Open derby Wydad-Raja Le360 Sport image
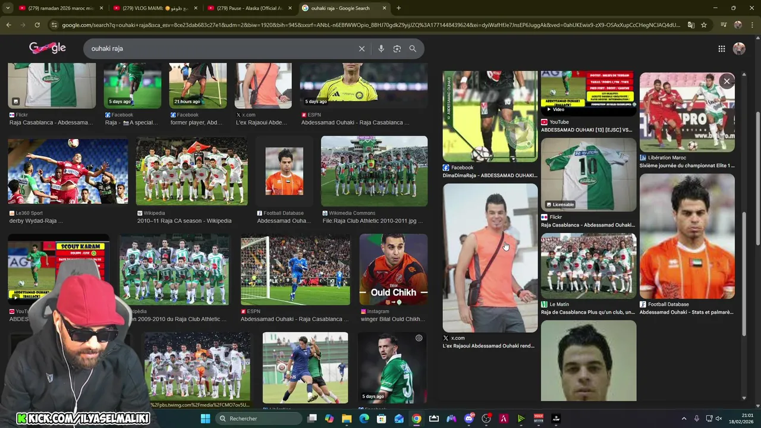The width and height of the screenshot is (761, 428). tap(68, 172)
